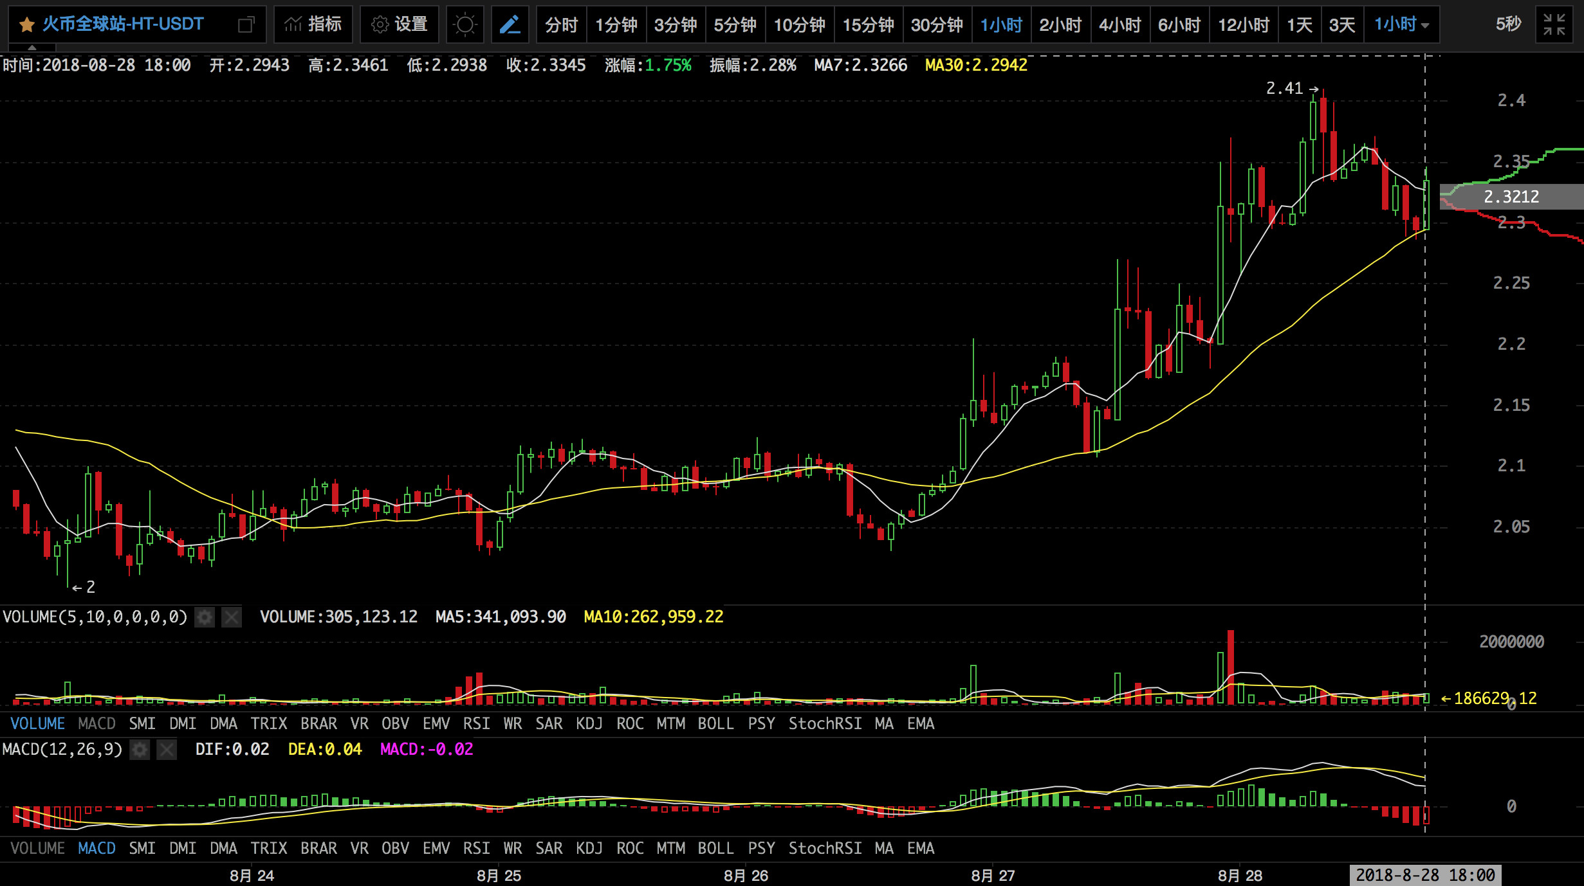Select WR in the MACD panel row

point(513,849)
